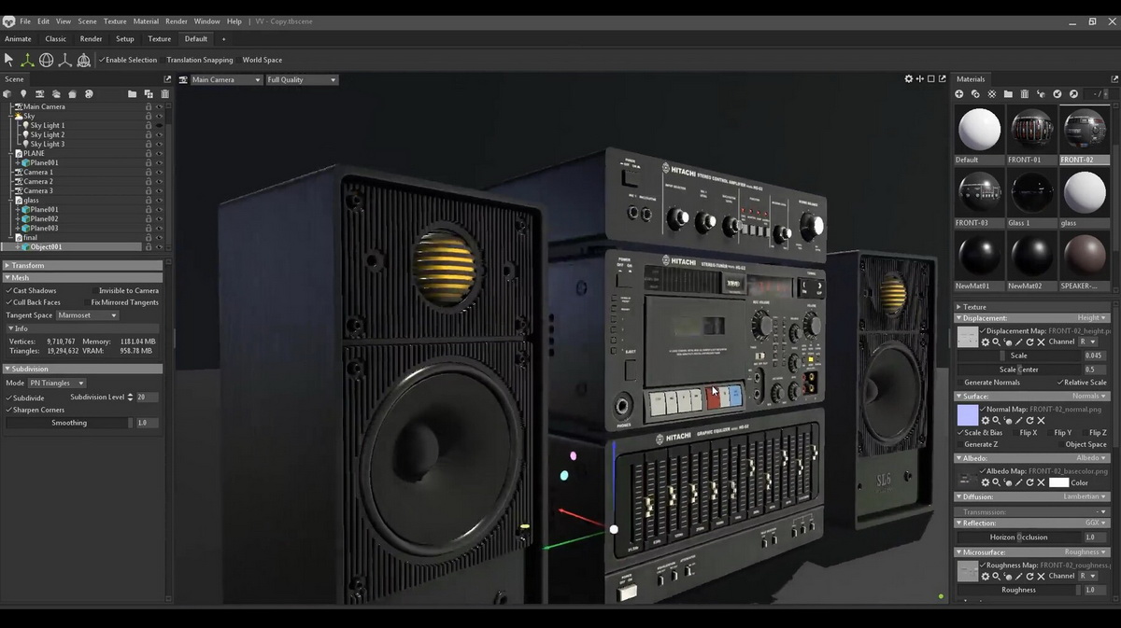
Task: Adjust the Horizon Occlusion slider
Action: (1019, 537)
